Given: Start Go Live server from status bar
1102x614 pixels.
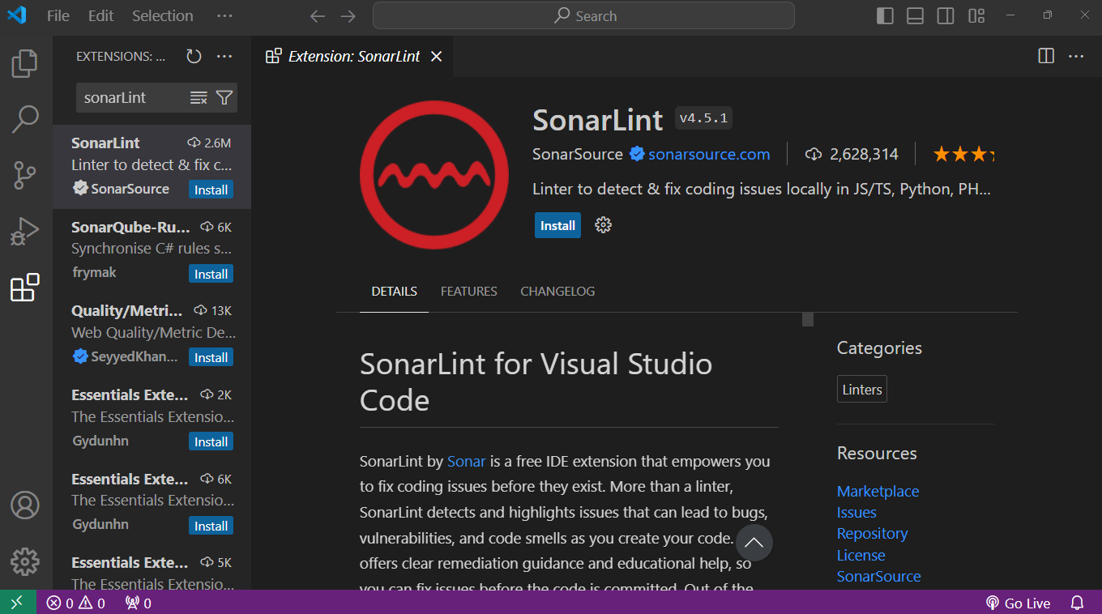Looking at the screenshot, I should pos(1019,603).
